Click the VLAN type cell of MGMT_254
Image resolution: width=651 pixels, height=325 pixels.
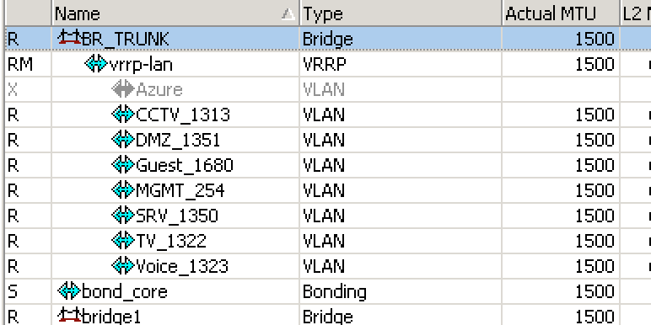[401, 190]
